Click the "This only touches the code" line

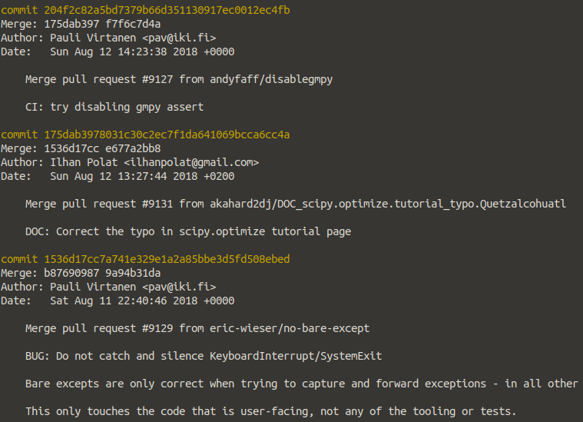pos(270,411)
